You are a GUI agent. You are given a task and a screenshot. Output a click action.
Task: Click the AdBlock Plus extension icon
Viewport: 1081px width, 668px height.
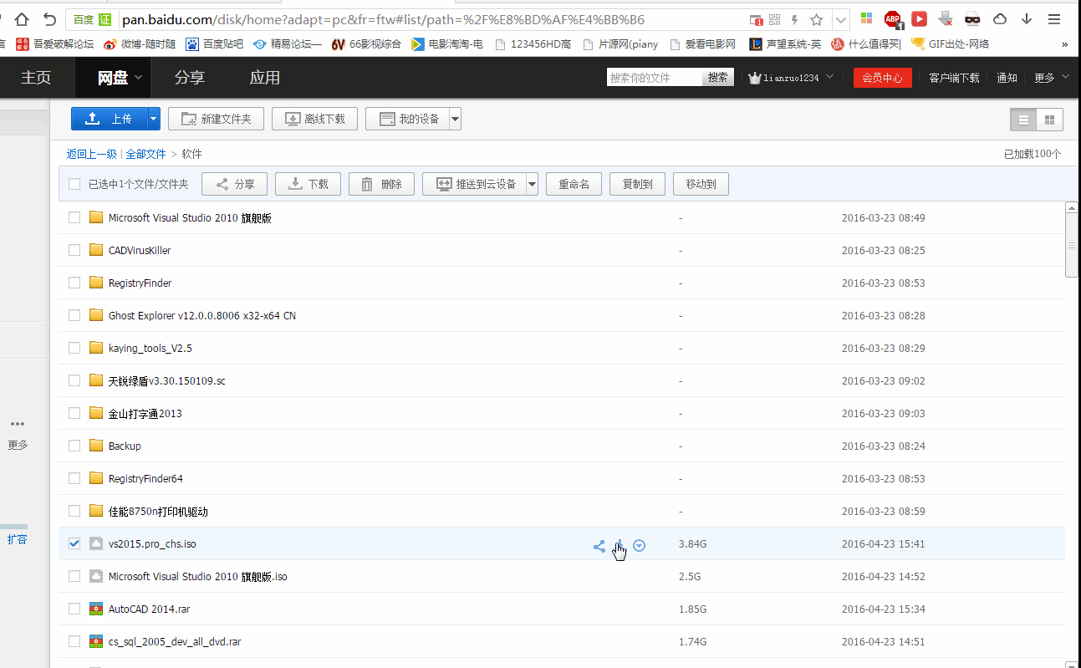(892, 19)
